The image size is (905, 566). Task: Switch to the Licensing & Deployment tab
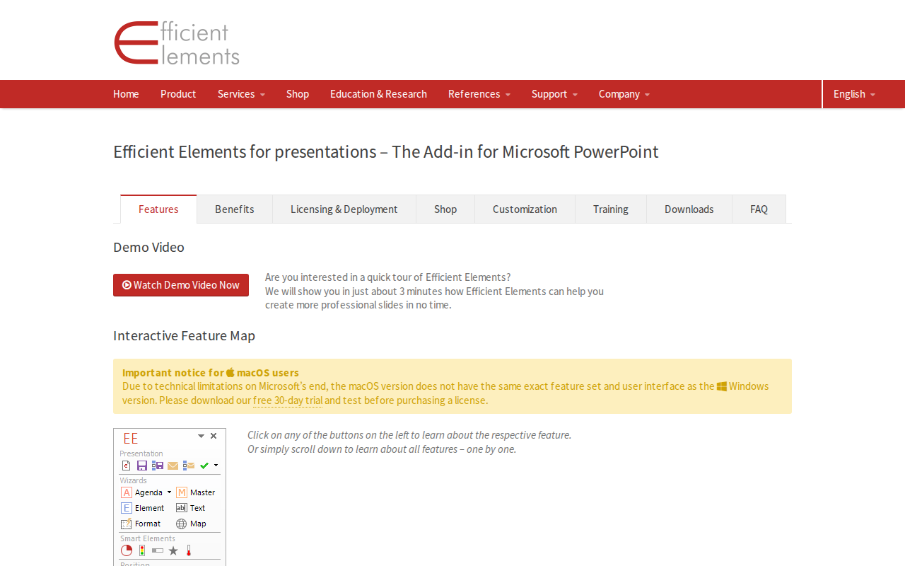click(344, 209)
